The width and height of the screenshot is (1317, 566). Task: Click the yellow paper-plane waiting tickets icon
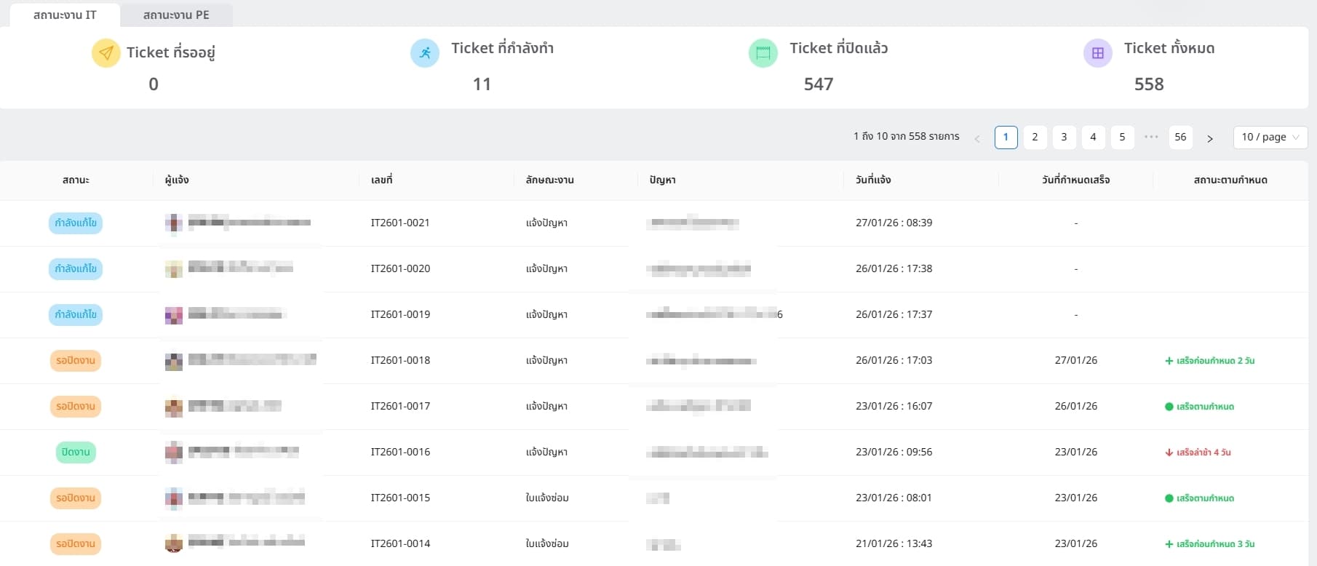point(106,53)
